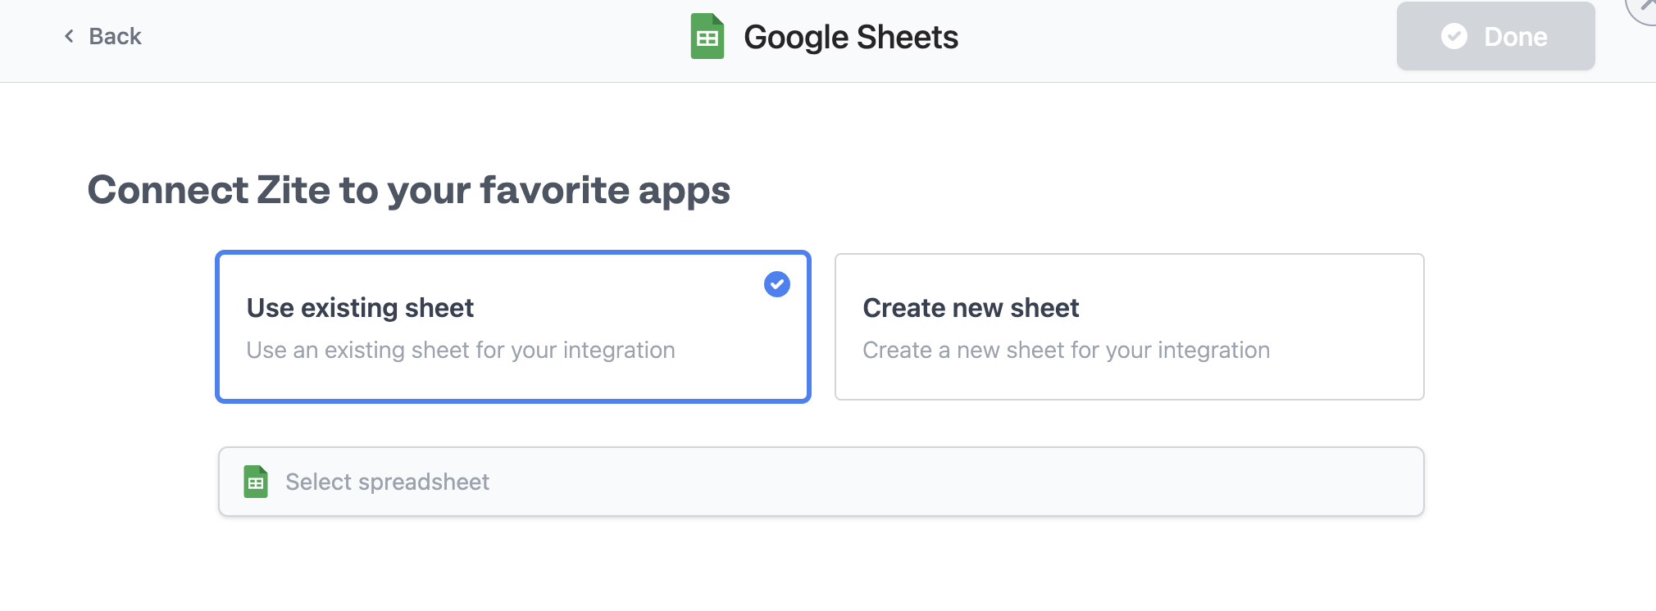Click the Done button

(x=1494, y=36)
